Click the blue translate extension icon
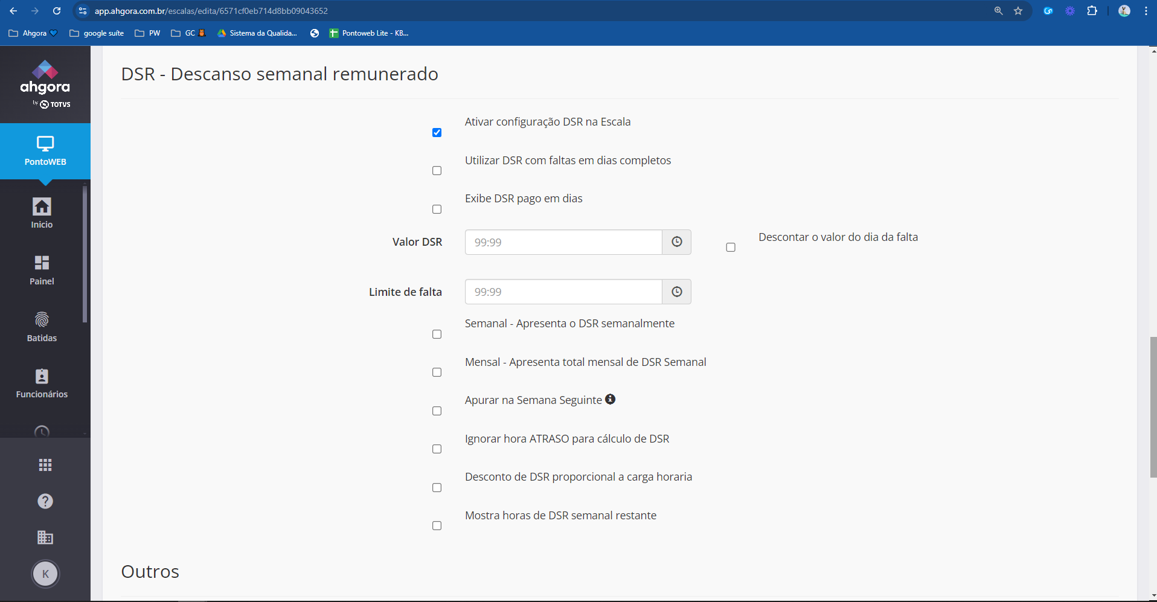1157x602 pixels. click(x=1048, y=11)
